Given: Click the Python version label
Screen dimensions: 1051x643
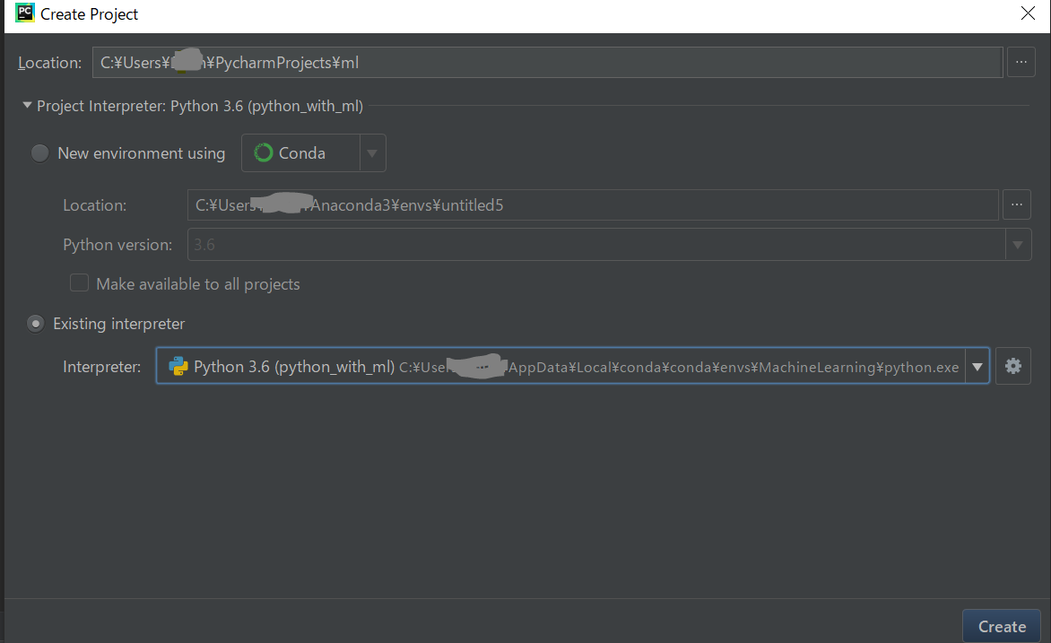Looking at the screenshot, I should point(117,245).
